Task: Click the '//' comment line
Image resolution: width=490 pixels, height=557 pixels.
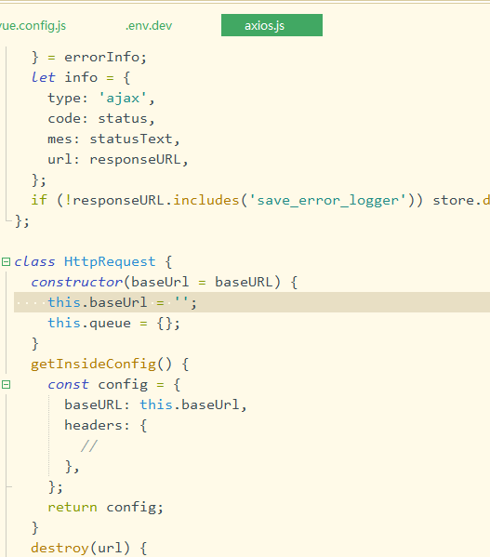Action: tap(89, 445)
